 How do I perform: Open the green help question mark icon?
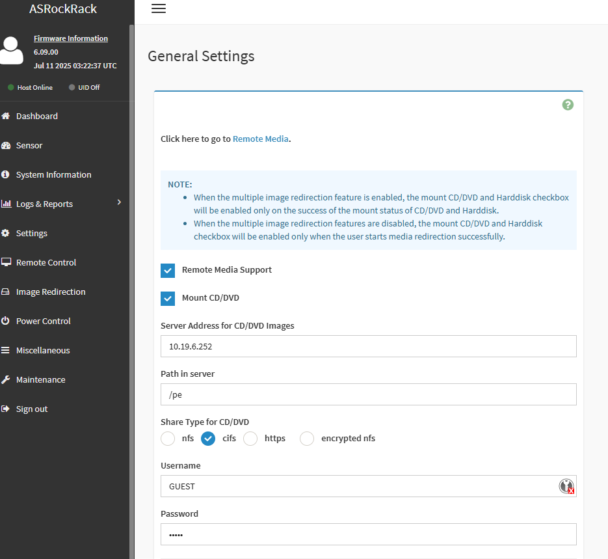tap(568, 105)
